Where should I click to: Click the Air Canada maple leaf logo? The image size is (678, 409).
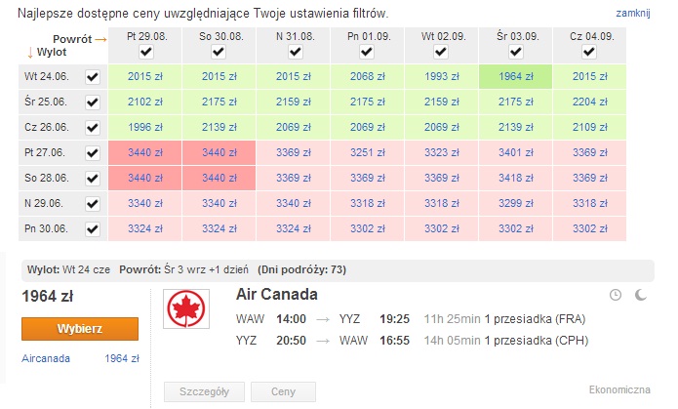pyautogui.click(x=186, y=309)
